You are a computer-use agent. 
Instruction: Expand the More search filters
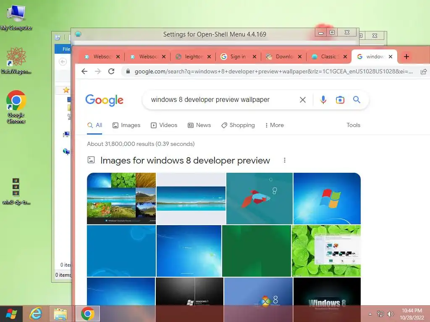click(274, 125)
